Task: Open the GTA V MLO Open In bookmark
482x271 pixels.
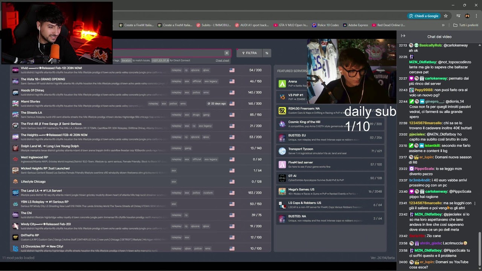Action: point(290,25)
